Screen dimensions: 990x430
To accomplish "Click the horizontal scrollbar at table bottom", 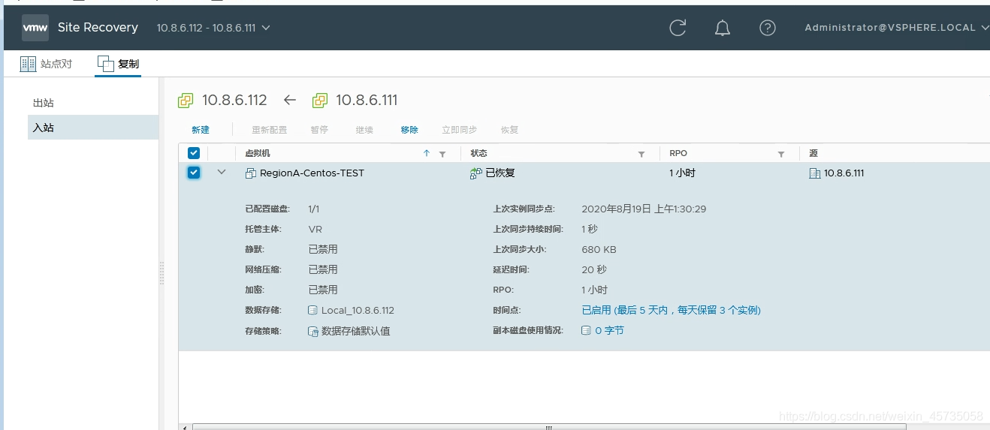I will 548,426.
